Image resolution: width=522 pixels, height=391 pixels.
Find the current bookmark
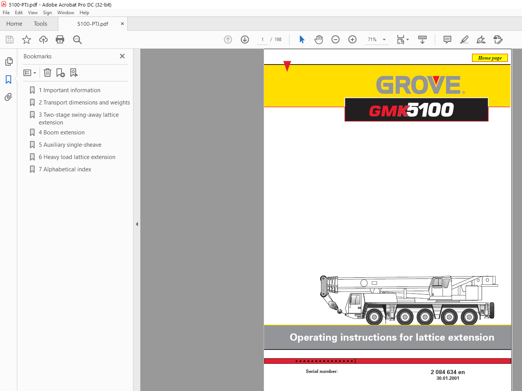pyautogui.click(x=74, y=73)
